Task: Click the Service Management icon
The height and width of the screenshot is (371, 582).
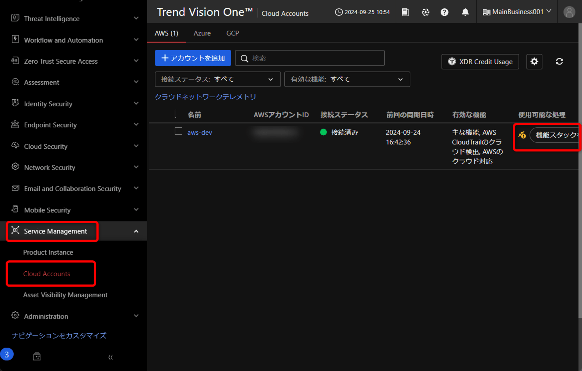Action: pos(15,230)
